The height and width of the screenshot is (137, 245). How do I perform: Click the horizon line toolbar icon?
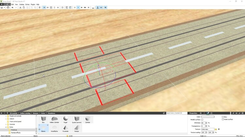click(x=93, y=7)
